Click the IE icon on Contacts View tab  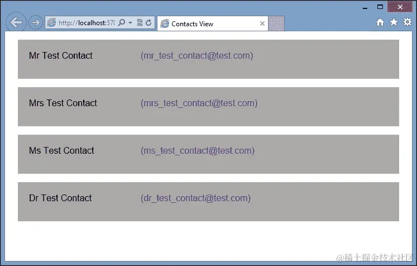pyautogui.click(x=165, y=23)
